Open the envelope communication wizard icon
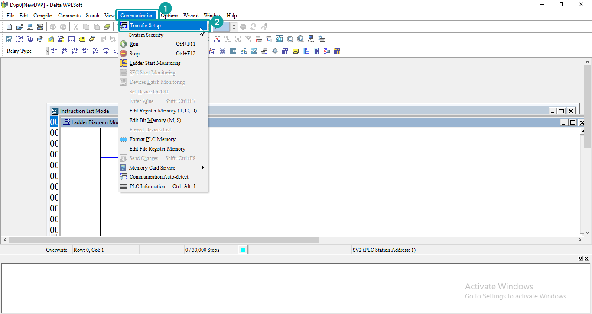This screenshot has height=314, width=592. tap(295, 51)
